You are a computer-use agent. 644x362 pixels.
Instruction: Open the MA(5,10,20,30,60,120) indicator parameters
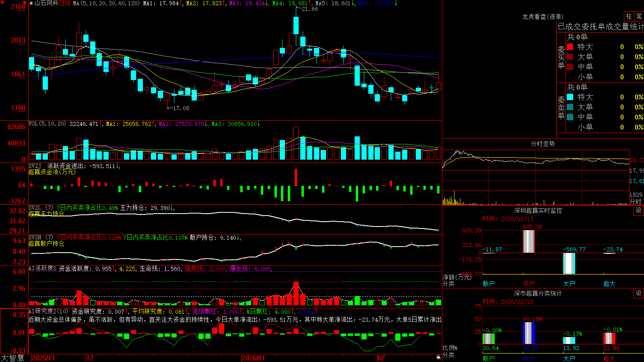[x=106, y=3]
